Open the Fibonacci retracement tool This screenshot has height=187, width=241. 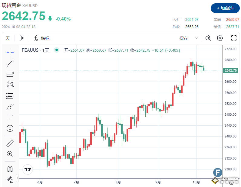point(10,74)
